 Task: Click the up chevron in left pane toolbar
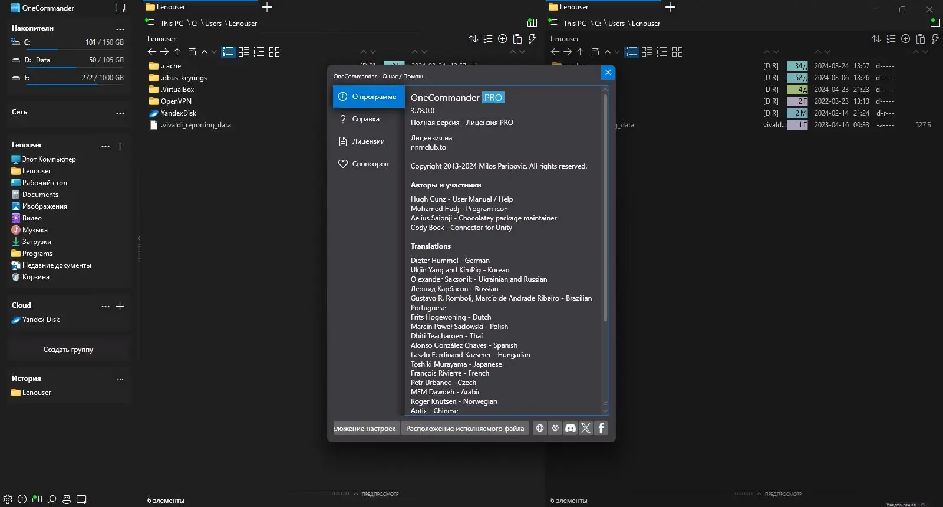click(x=205, y=52)
